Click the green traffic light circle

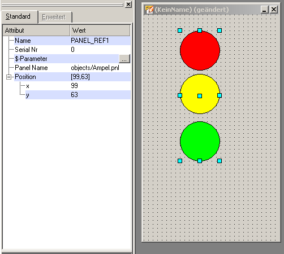pos(200,141)
